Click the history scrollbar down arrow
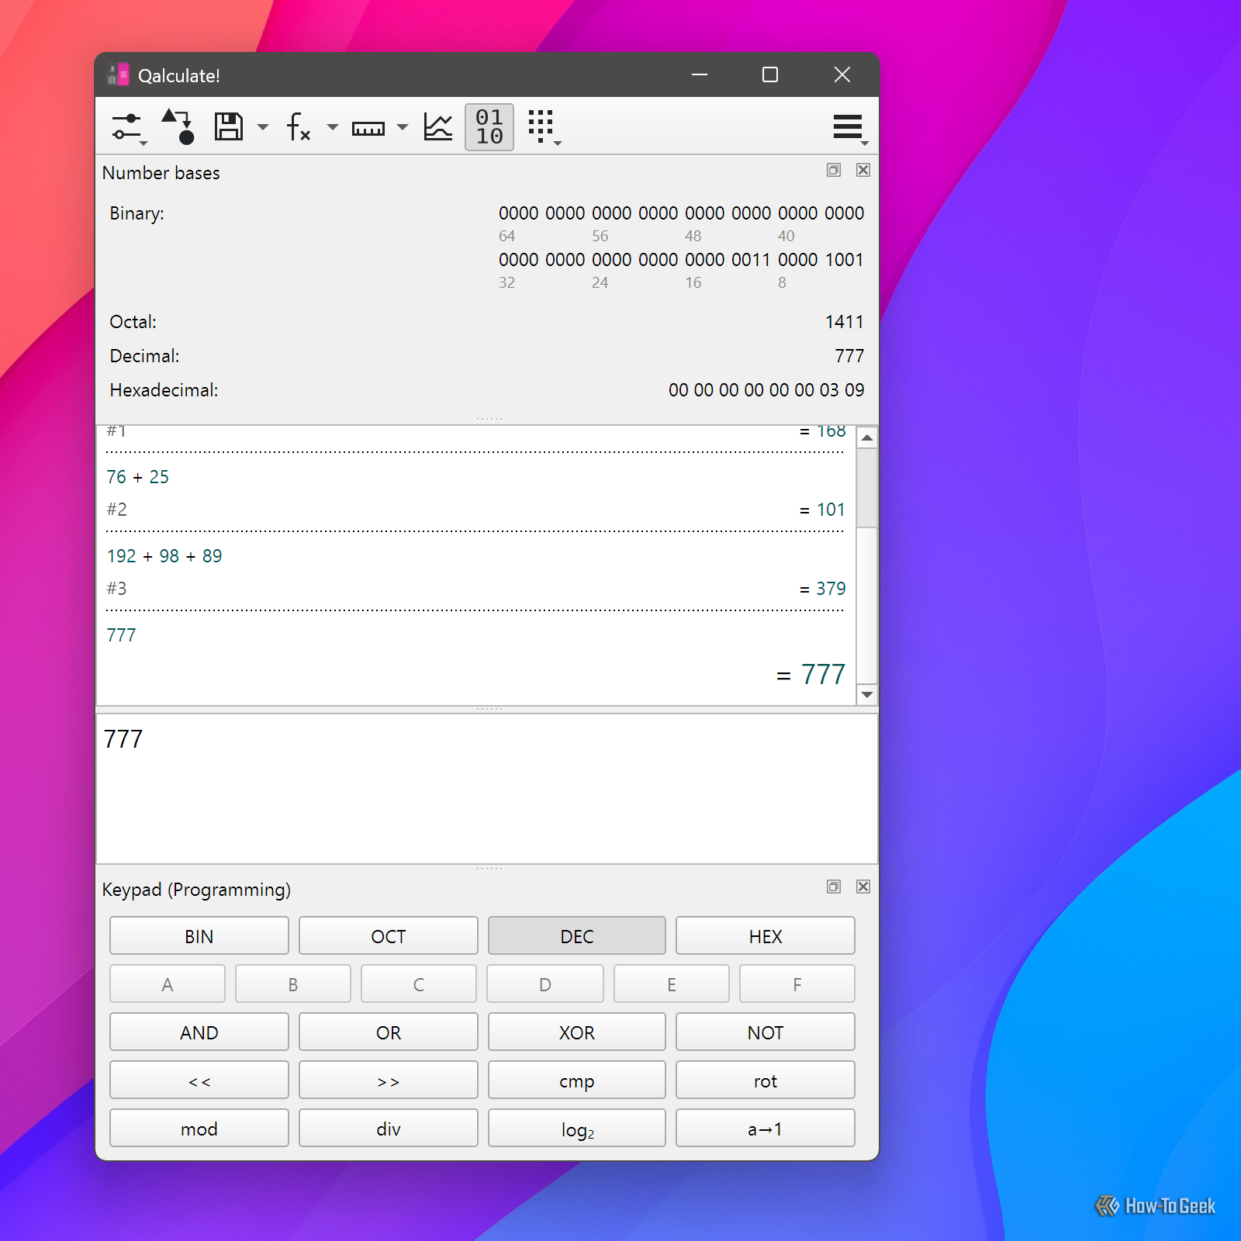 (x=867, y=694)
